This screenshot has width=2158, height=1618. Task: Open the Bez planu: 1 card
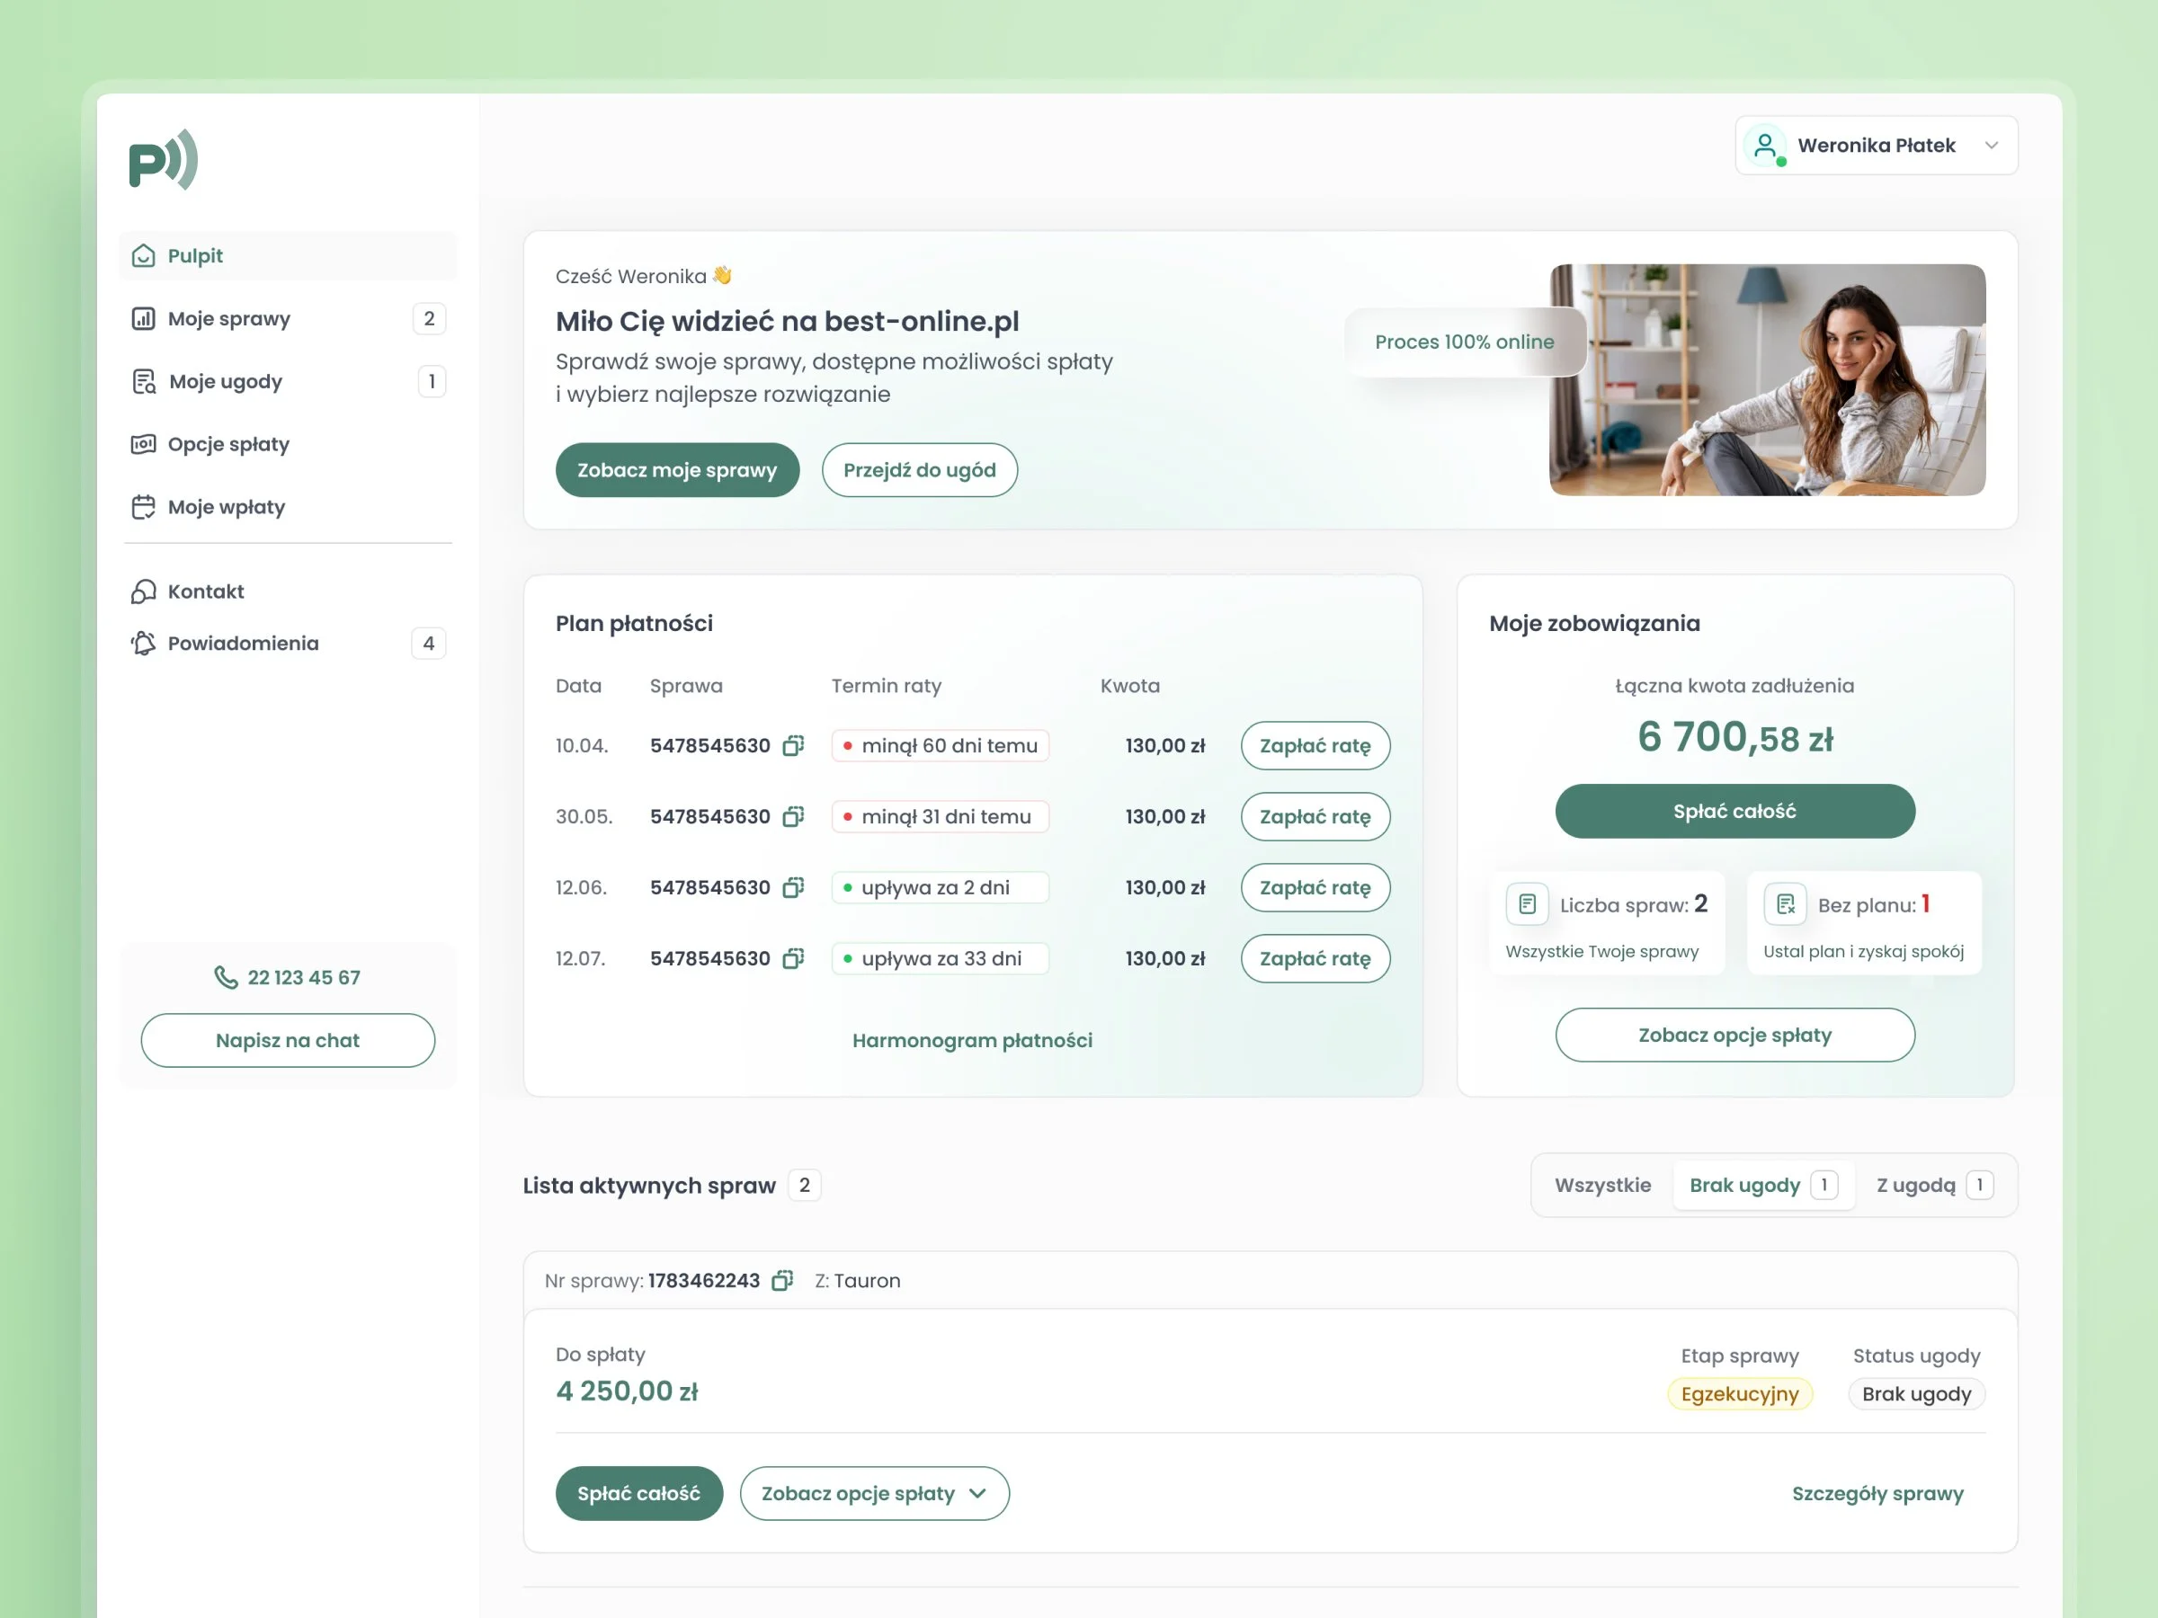pyautogui.click(x=1863, y=922)
